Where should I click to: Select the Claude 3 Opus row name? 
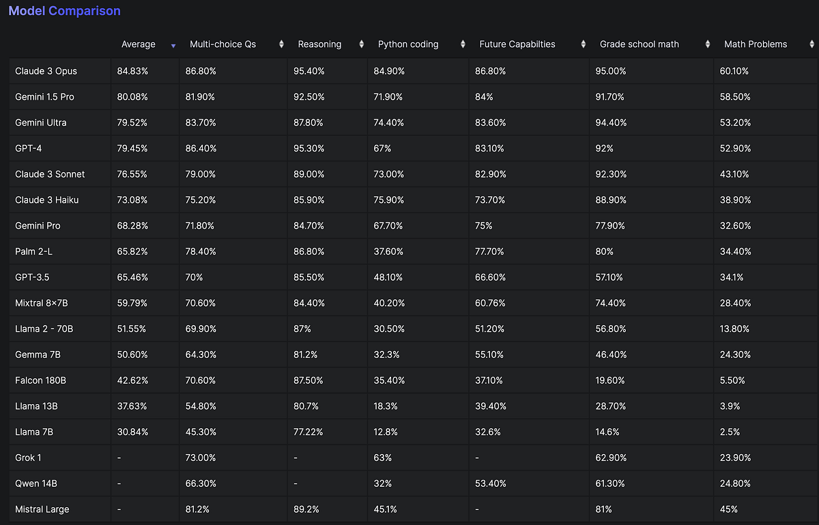46,71
